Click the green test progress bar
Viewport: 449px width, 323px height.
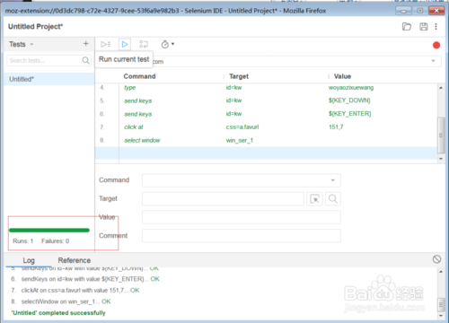click(49, 230)
